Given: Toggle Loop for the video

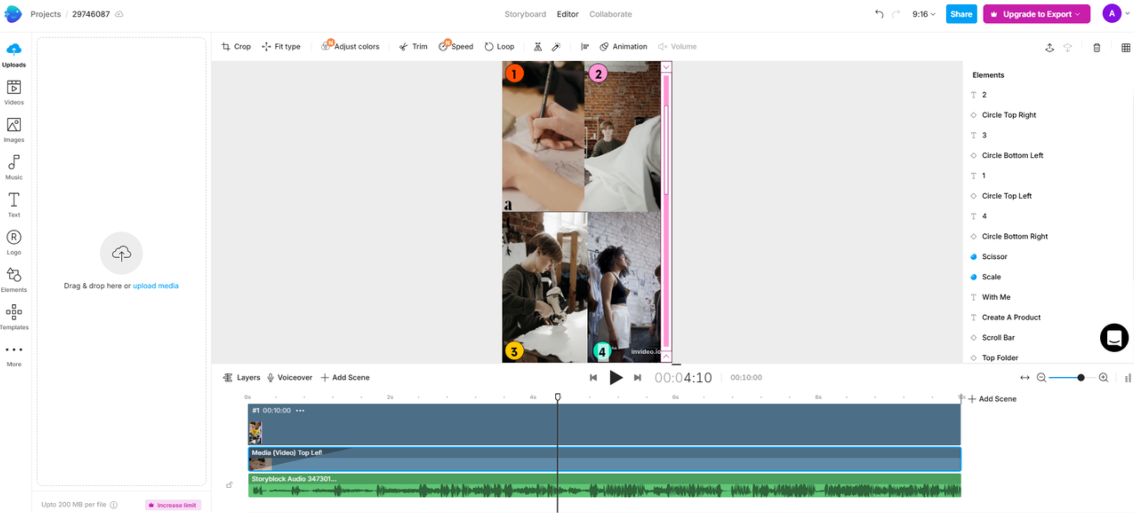Looking at the screenshot, I should [499, 47].
